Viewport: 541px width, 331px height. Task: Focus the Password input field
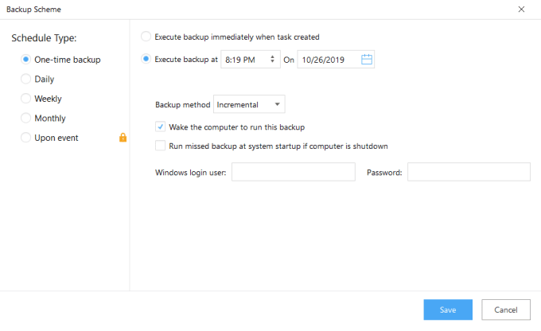click(x=469, y=172)
